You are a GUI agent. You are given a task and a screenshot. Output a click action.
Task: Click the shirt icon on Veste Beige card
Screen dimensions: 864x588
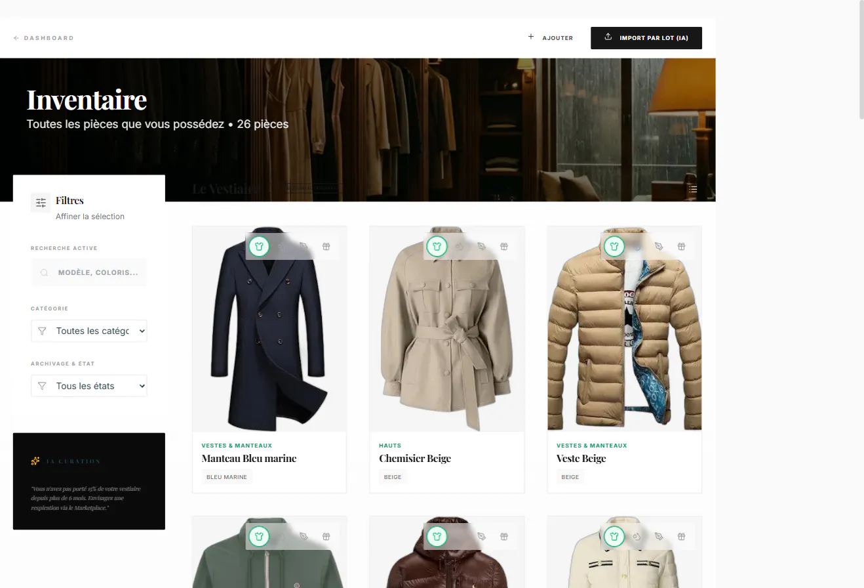pyautogui.click(x=614, y=247)
